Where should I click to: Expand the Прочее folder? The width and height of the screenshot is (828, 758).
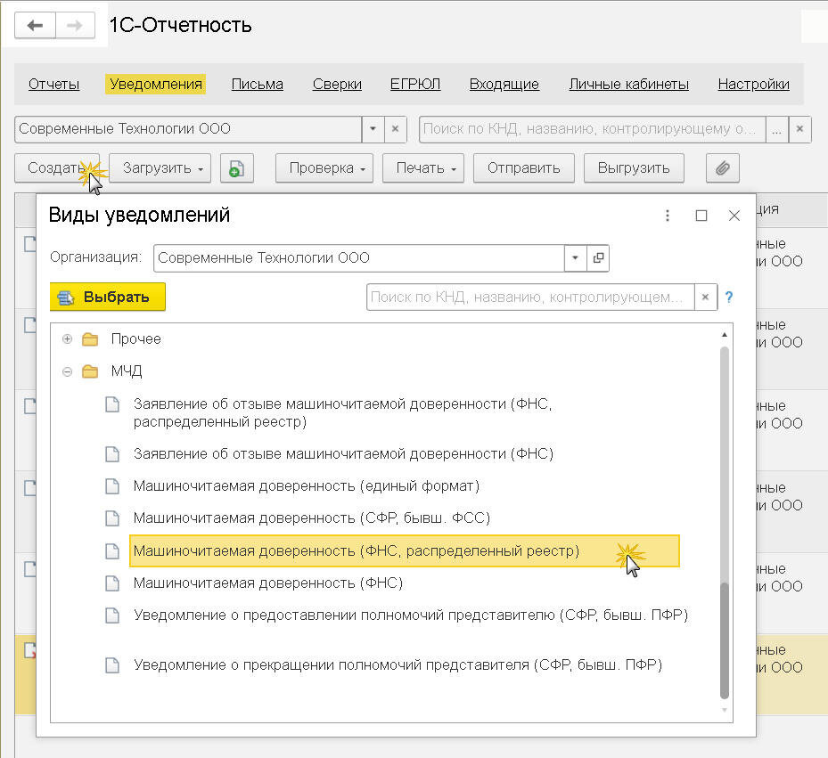coord(67,338)
